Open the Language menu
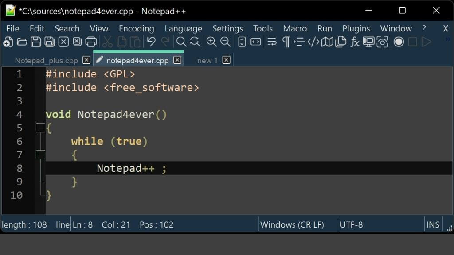454x255 pixels. pos(183,29)
